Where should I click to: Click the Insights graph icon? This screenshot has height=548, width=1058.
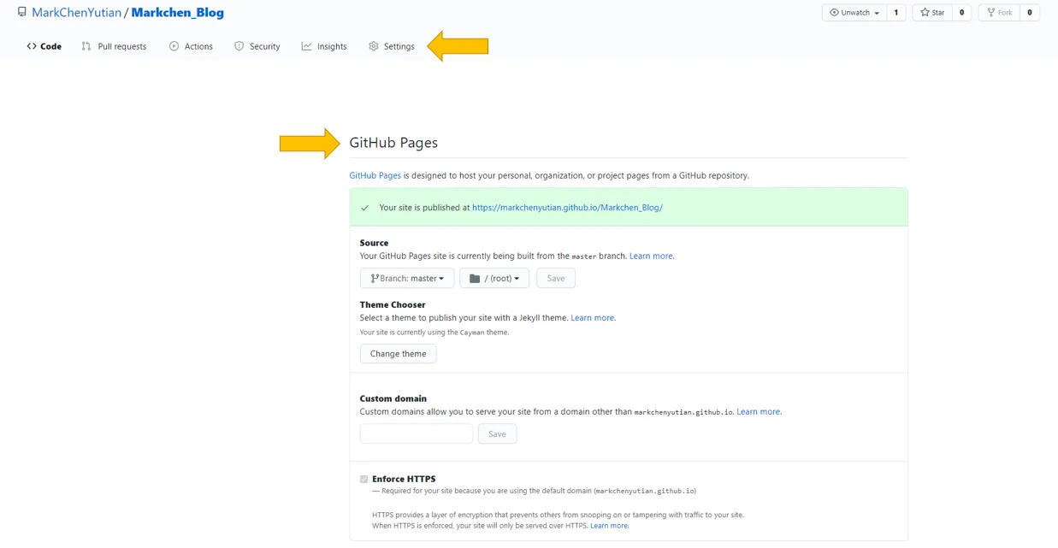coord(307,46)
